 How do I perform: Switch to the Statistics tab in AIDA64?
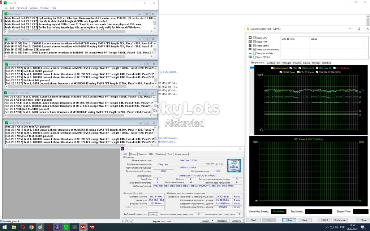pyautogui.click(x=326, y=63)
